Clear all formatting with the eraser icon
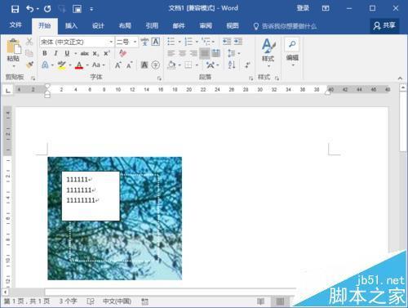 tap(122, 53)
